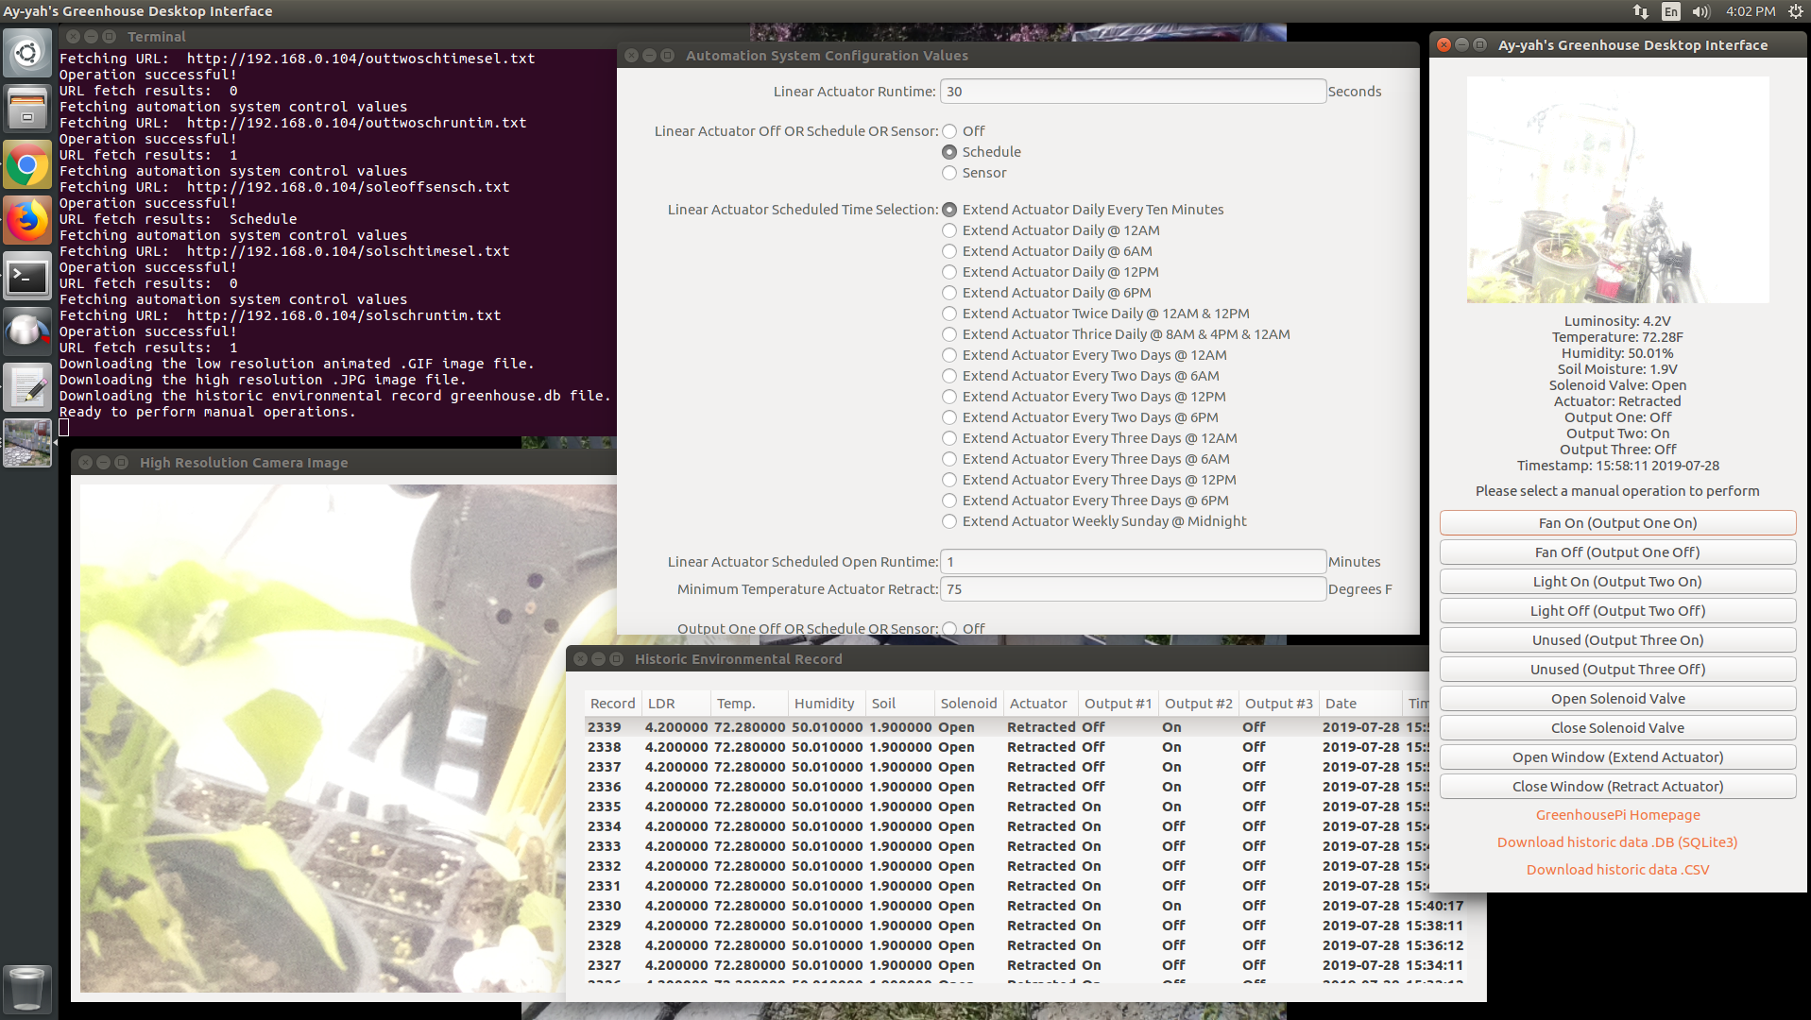Choose Extend Actuator Twice Daily option
Image resolution: width=1811 pixels, height=1020 pixels.
949,314
